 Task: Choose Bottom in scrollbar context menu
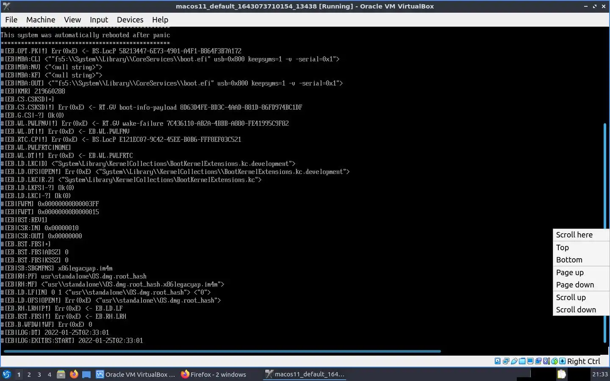click(581, 260)
